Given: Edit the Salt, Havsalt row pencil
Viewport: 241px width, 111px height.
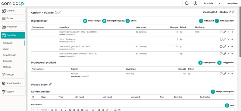Looking at the screenshot, I should [225, 46].
